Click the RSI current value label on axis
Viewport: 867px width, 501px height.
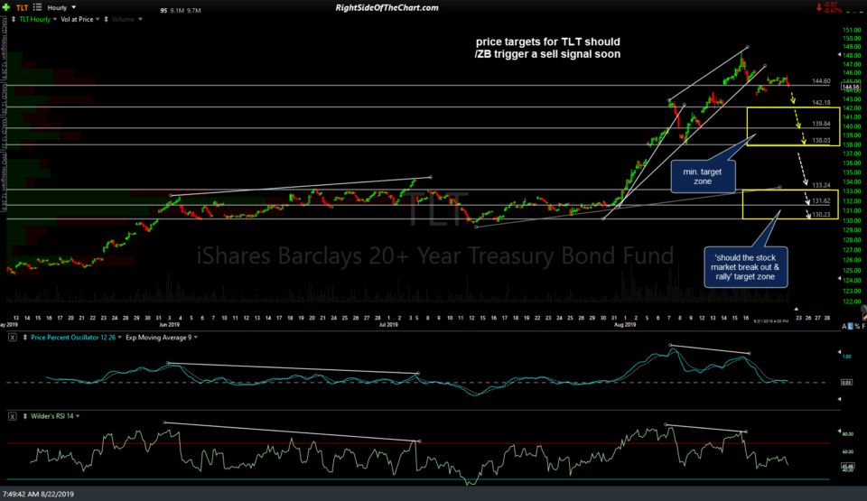[846, 466]
